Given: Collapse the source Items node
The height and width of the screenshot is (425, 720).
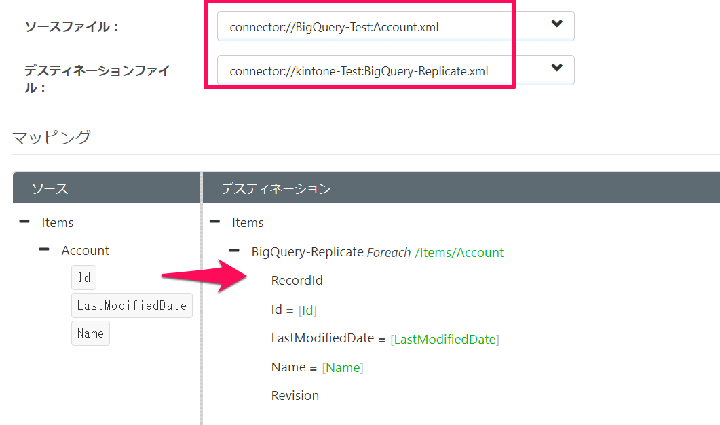Looking at the screenshot, I should coord(24,222).
